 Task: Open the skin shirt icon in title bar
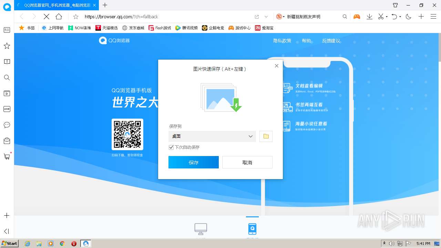395,5
